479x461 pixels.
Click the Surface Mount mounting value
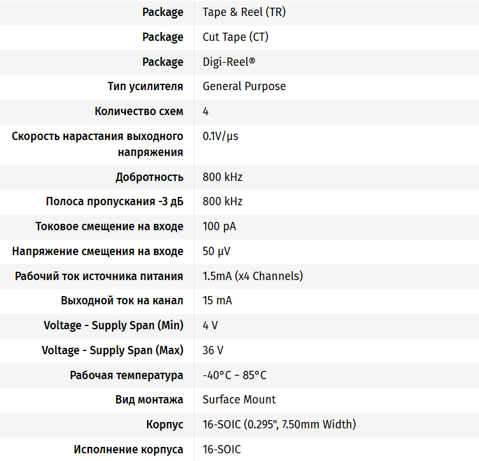pyautogui.click(x=239, y=400)
